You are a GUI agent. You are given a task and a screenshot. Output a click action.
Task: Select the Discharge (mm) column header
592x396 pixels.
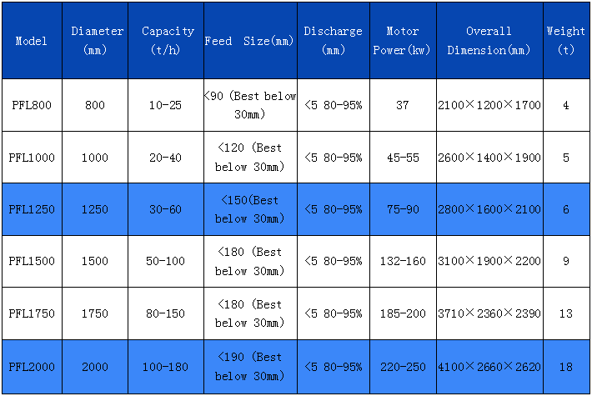(333, 41)
